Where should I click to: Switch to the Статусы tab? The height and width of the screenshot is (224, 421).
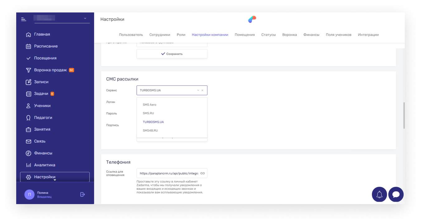point(268,35)
